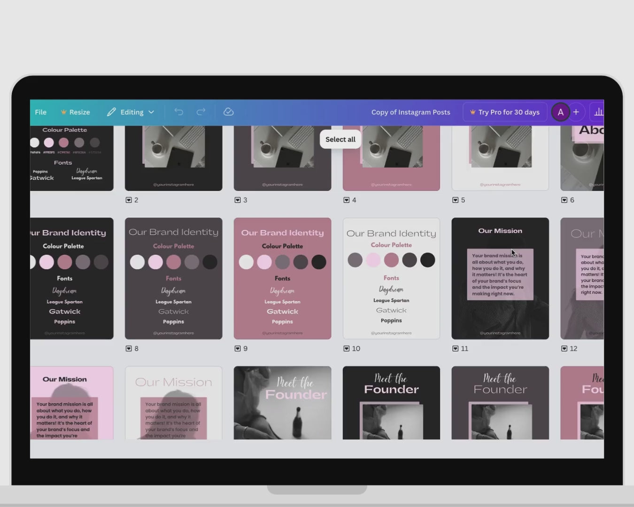Click the page icon beside number 2
This screenshot has width=634, height=507.
tap(129, 200)
